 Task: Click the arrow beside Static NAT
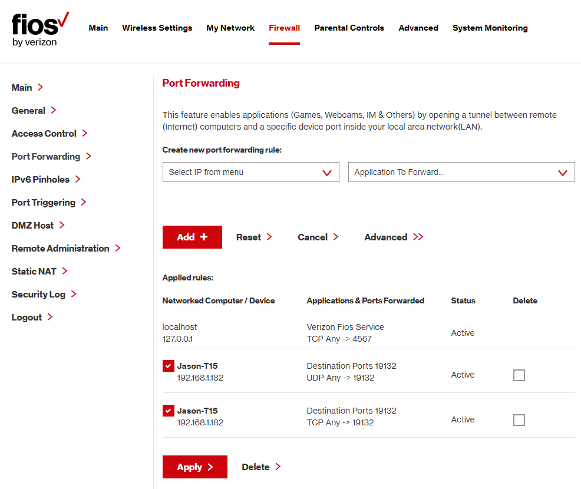pyautogui.click(x=65, y=271)
